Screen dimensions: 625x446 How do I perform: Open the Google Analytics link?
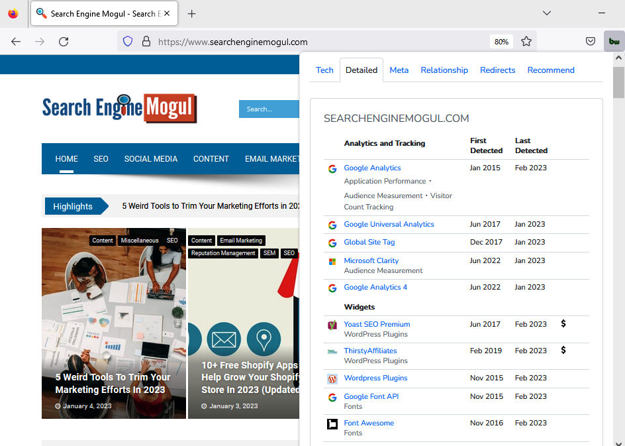point(372,168)
